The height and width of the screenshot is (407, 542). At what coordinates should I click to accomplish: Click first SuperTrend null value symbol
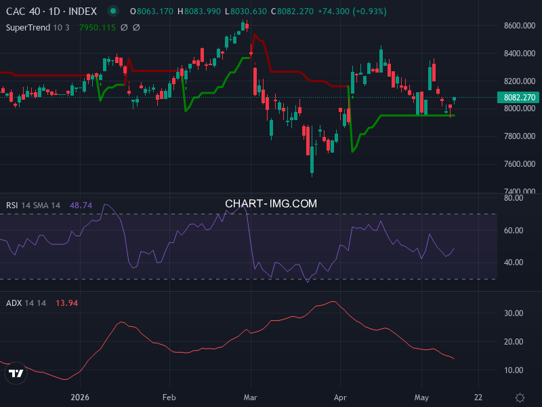(124, 27)
